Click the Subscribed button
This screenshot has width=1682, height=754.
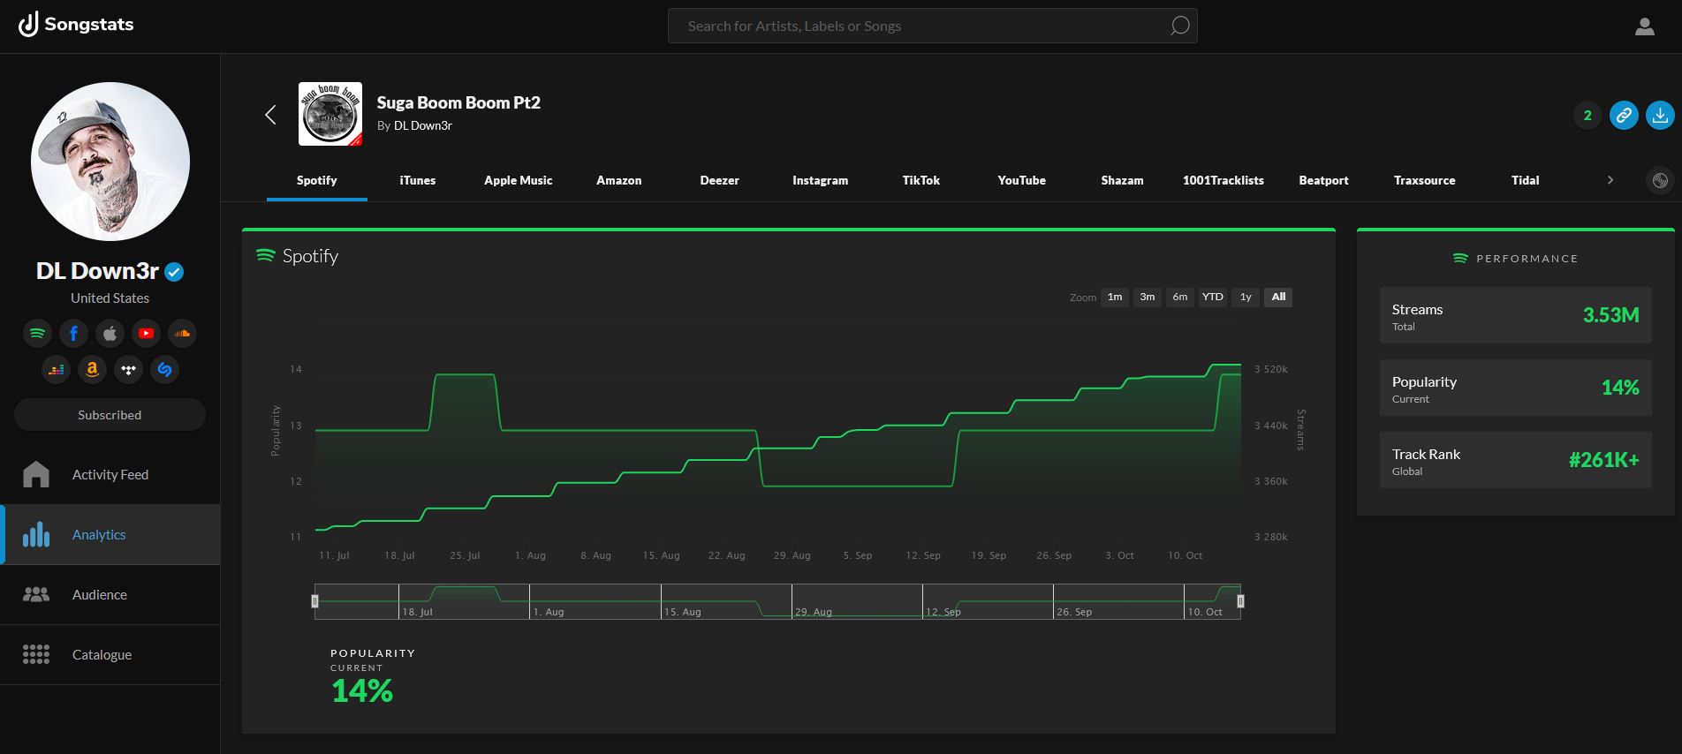coord(110,415)
